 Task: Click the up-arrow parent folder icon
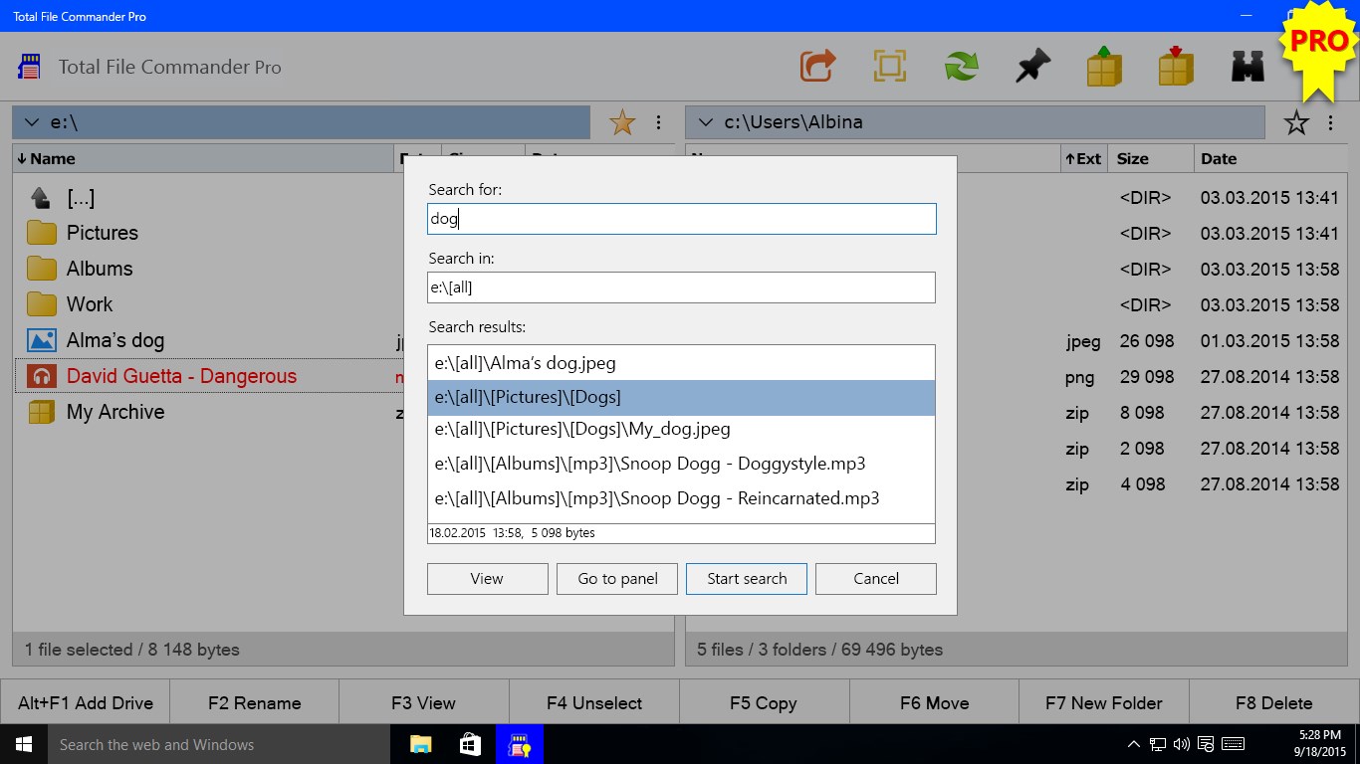41,197
